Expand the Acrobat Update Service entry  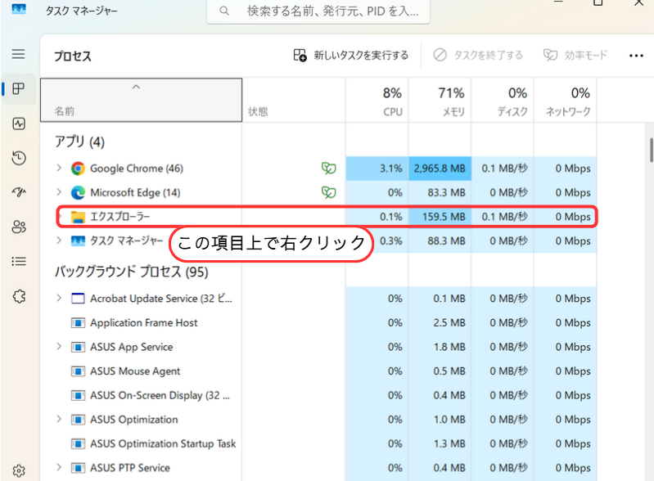(x=59, y=299)
